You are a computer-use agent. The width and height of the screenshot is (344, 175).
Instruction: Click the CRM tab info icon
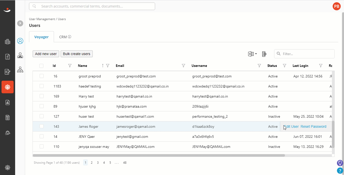pyautogui.click(x=70, y=37)
